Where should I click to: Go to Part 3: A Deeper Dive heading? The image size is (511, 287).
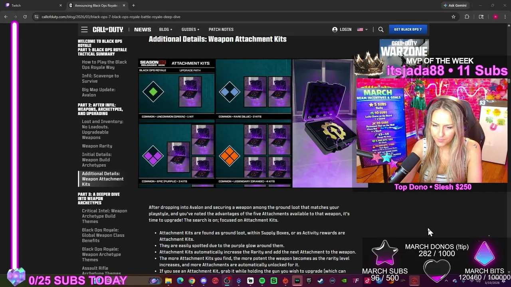(99, 199)
